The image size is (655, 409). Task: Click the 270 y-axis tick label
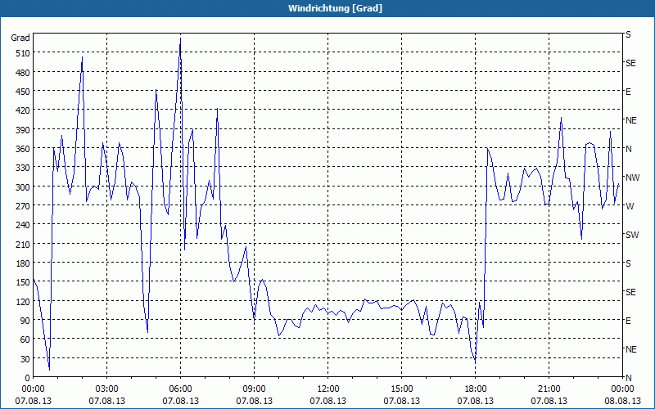click(x=23, y=206)
